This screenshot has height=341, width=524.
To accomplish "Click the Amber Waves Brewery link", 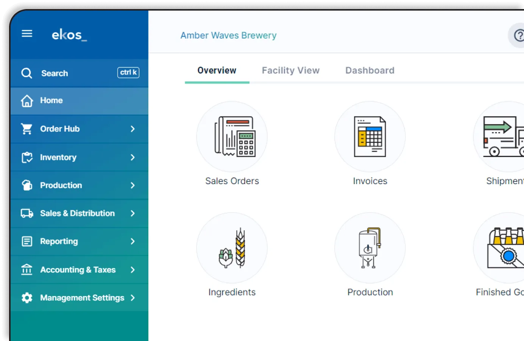I will [x=228, y=36].
